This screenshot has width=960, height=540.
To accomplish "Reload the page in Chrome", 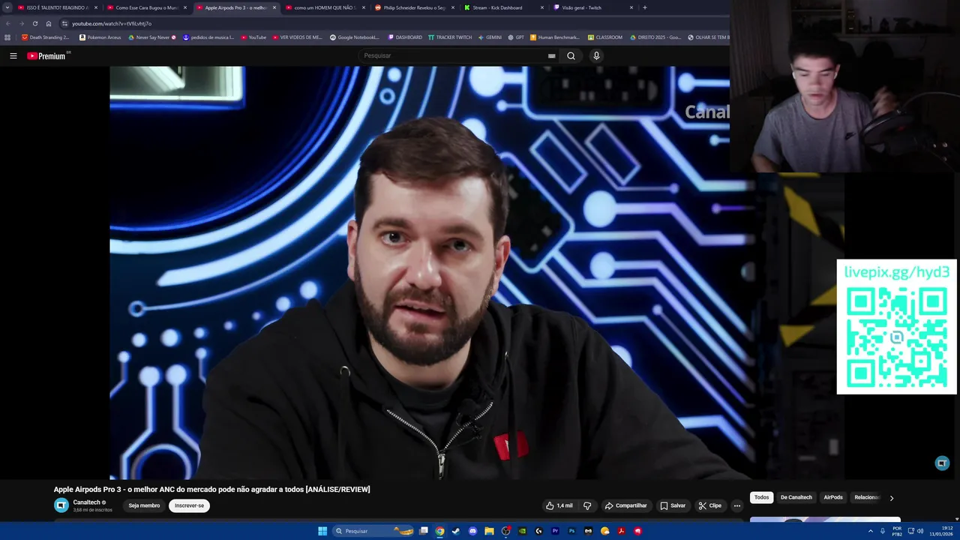I will [34, 23].
